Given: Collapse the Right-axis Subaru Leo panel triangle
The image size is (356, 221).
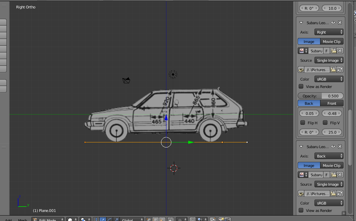Looking at the screenshot, I should tap(301, 23).
